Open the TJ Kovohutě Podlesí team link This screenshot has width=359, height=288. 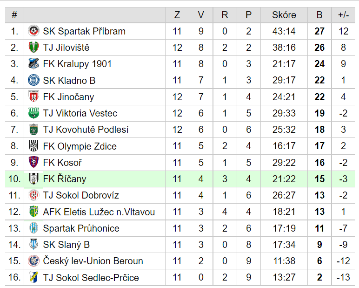[86, 130]
